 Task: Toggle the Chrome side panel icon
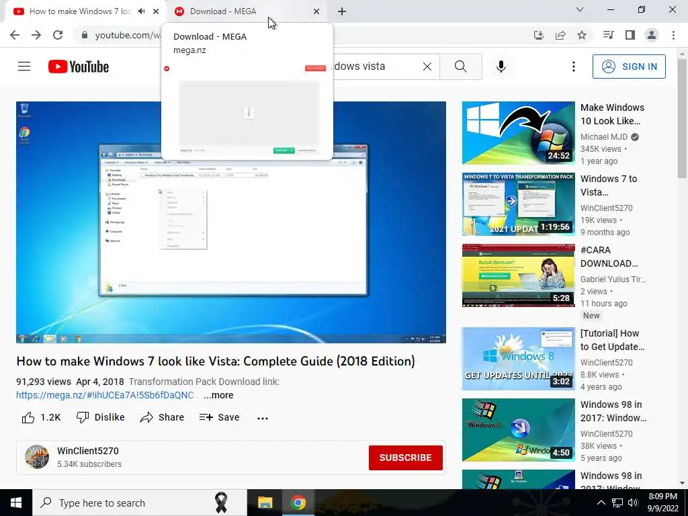(630, 35)
